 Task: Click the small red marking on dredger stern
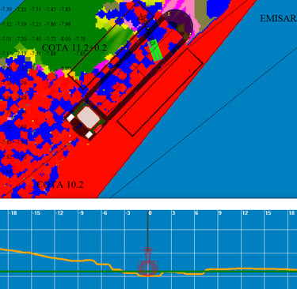click(x=98, y=129)
